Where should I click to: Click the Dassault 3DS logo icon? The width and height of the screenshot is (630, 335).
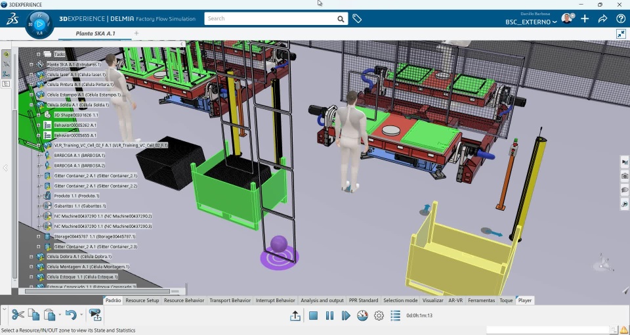click(x=12, y=18)
